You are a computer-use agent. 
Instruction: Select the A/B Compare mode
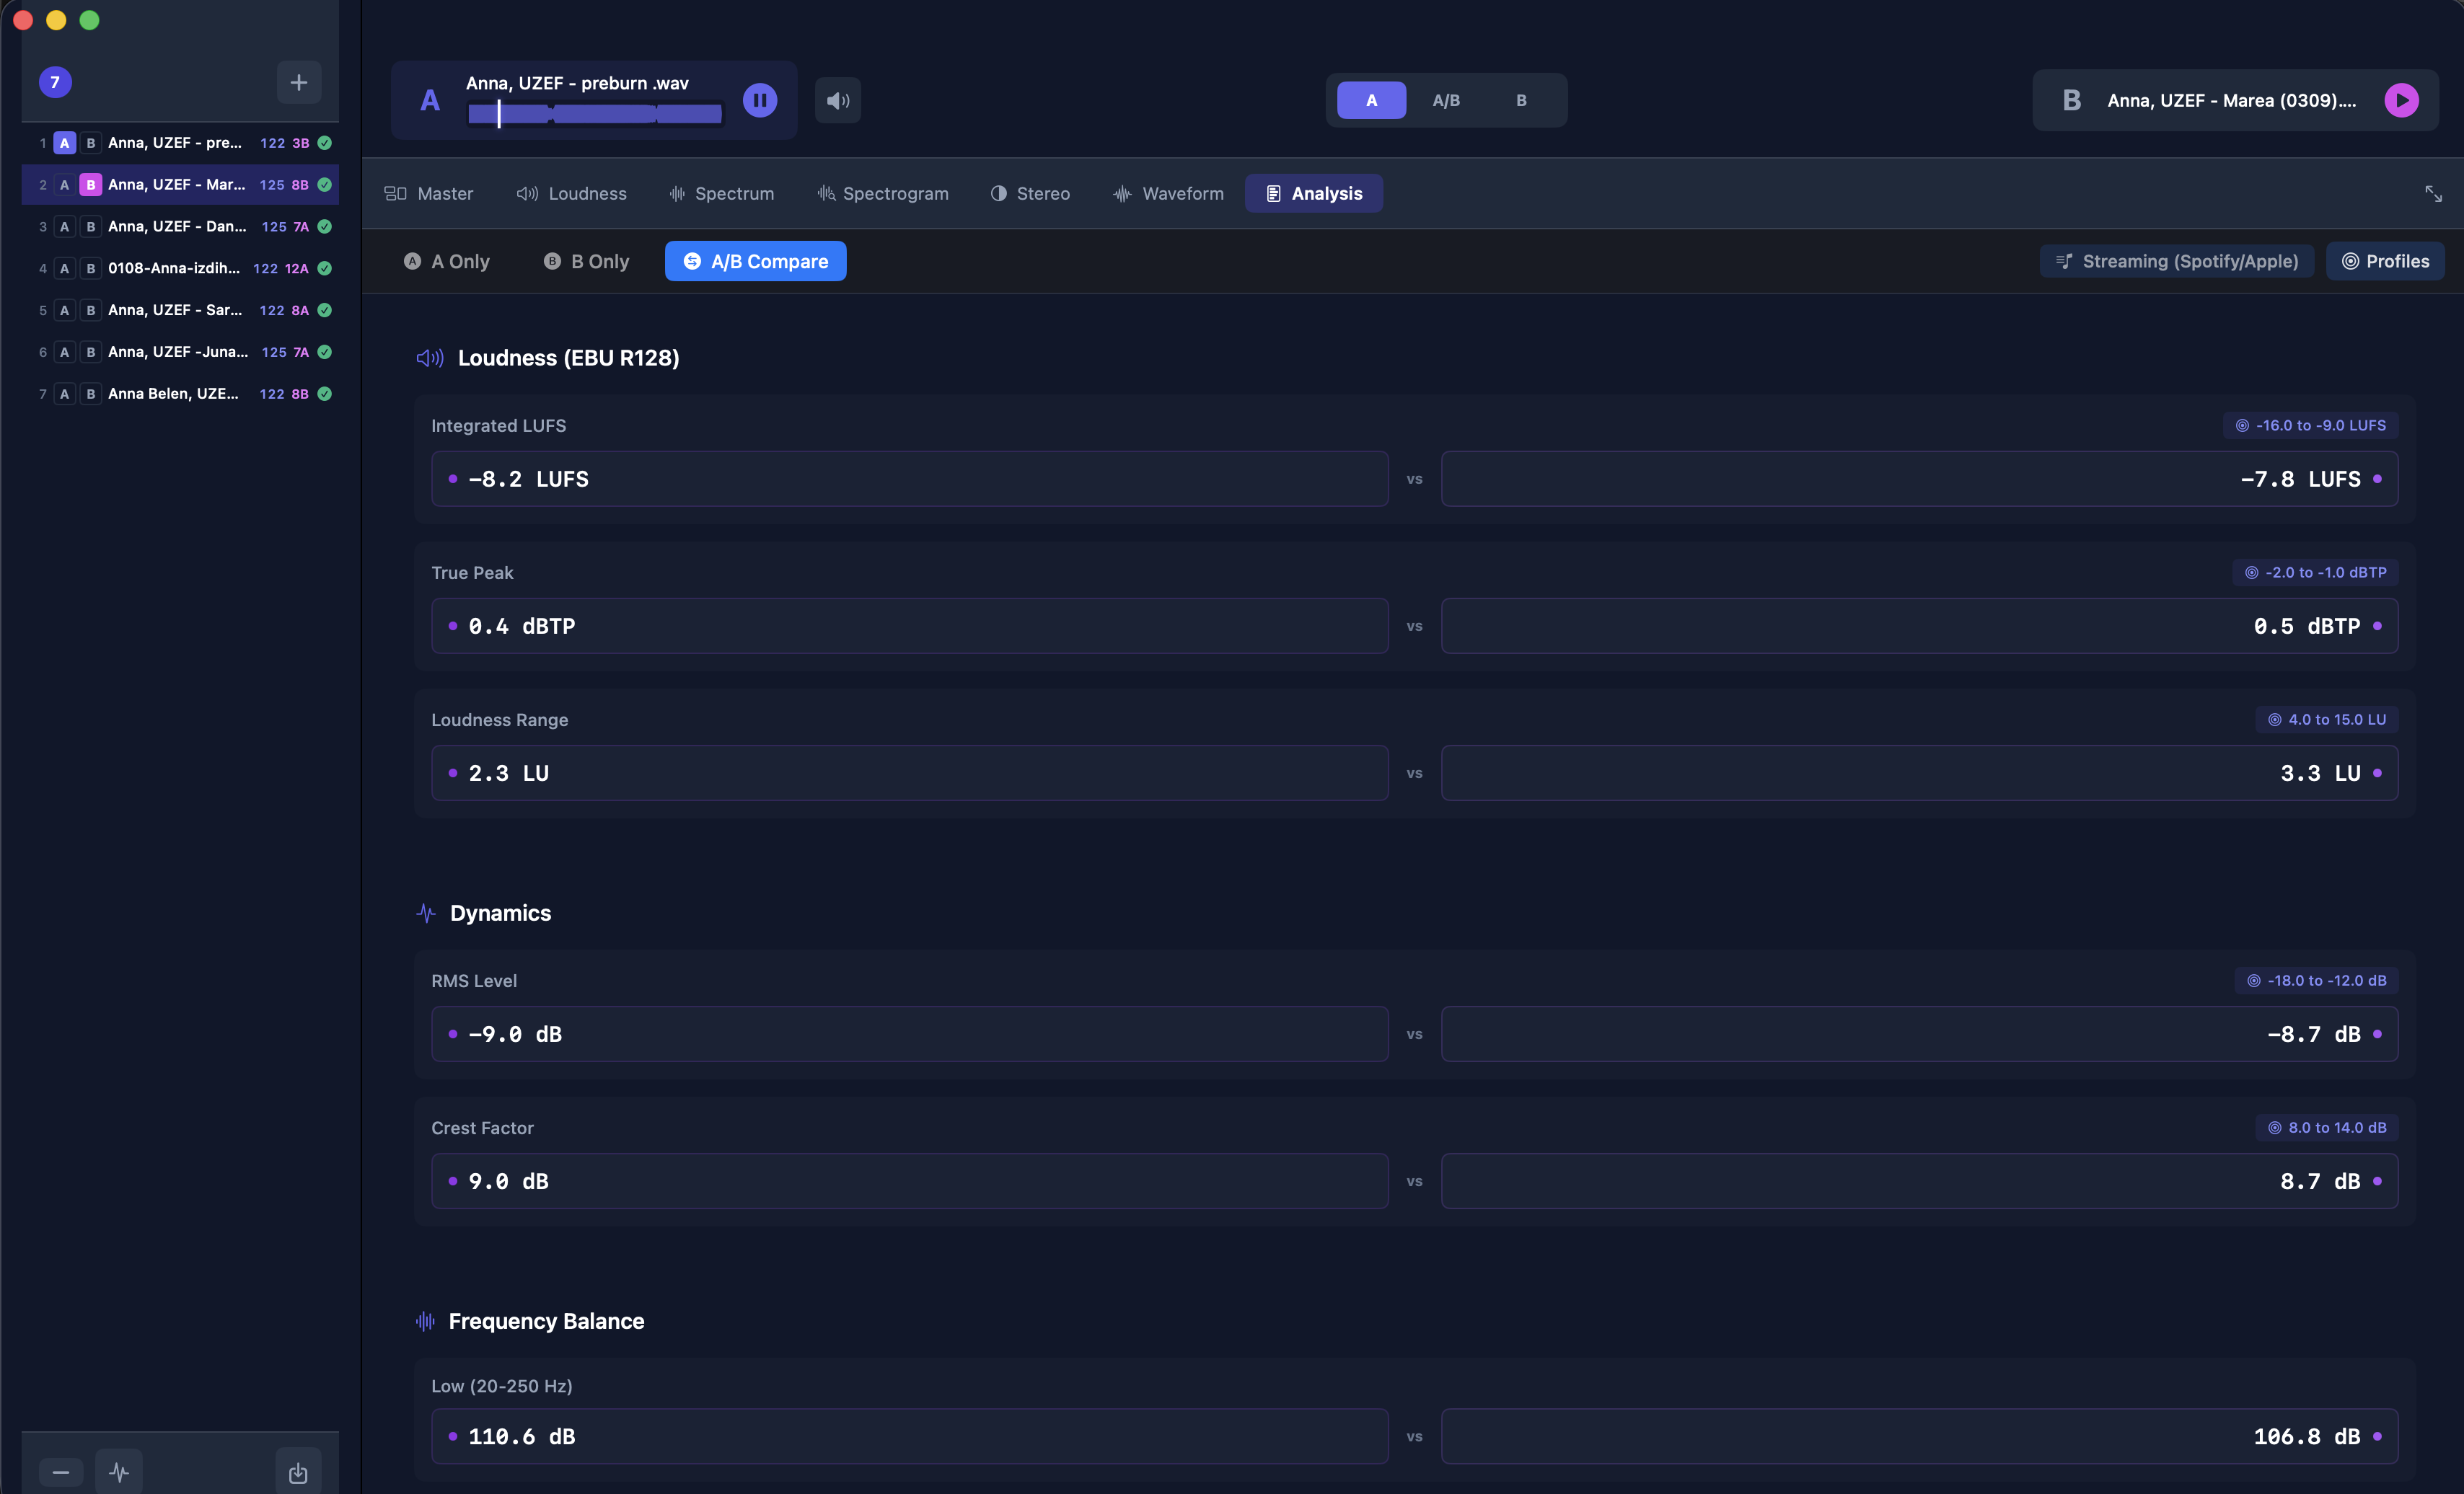click(x=755, y=261)
